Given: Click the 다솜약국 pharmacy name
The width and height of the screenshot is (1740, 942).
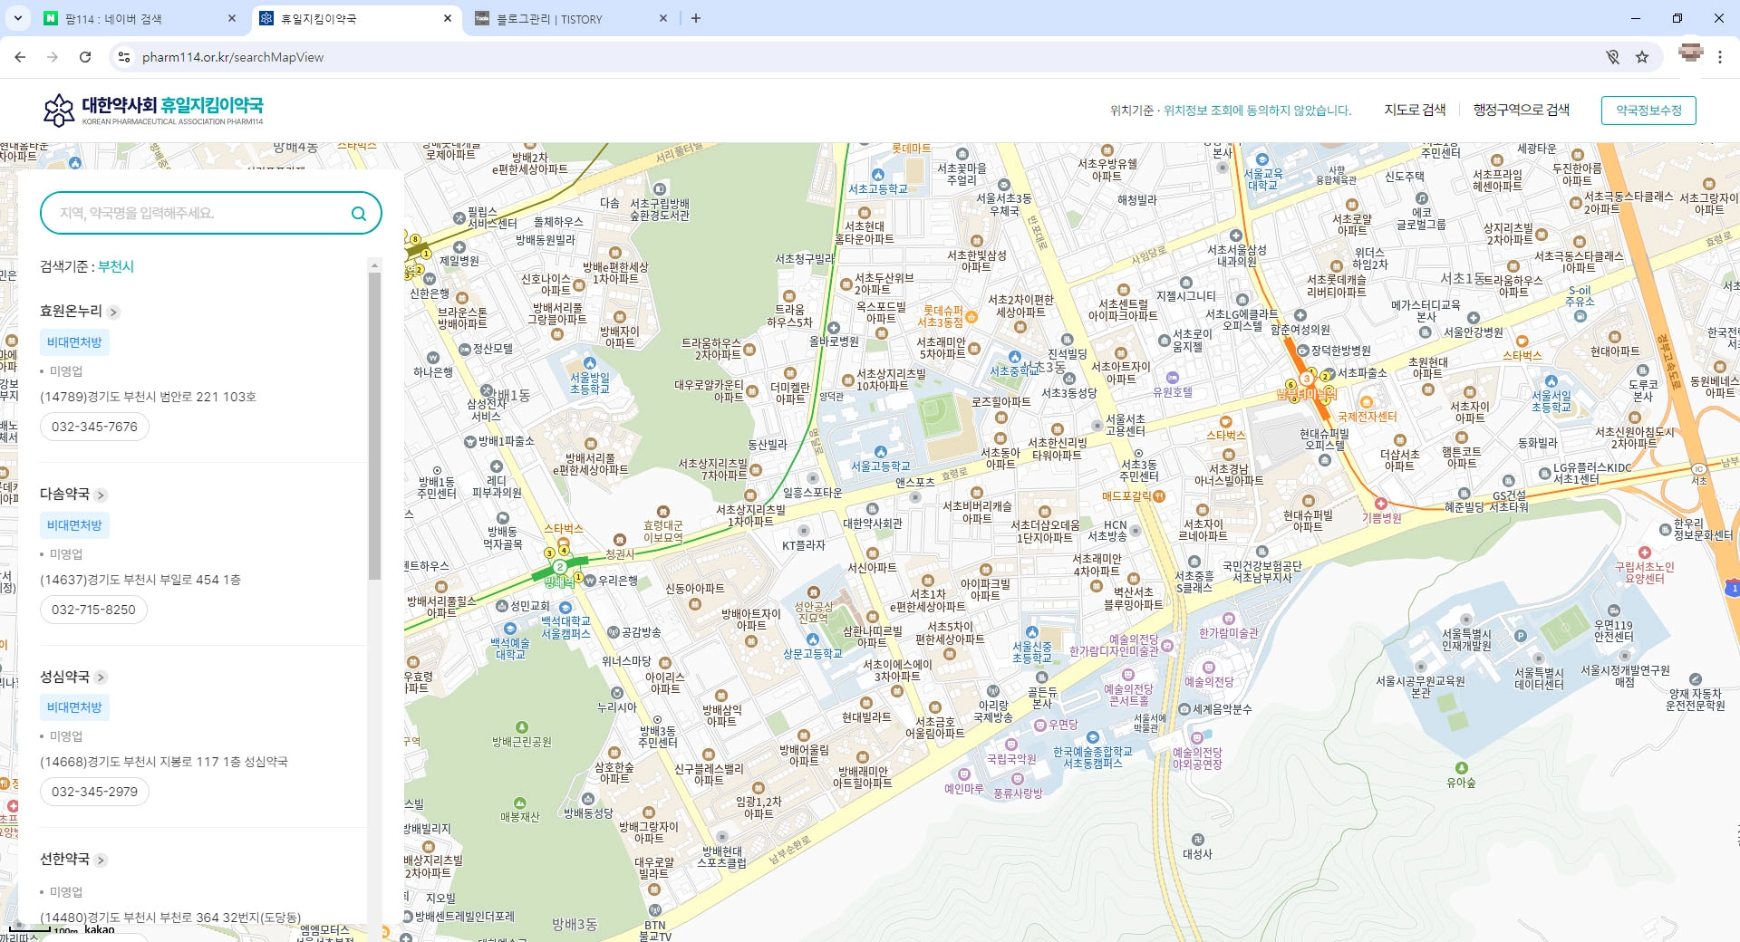Looking at the screenshot, I should 64,494.
